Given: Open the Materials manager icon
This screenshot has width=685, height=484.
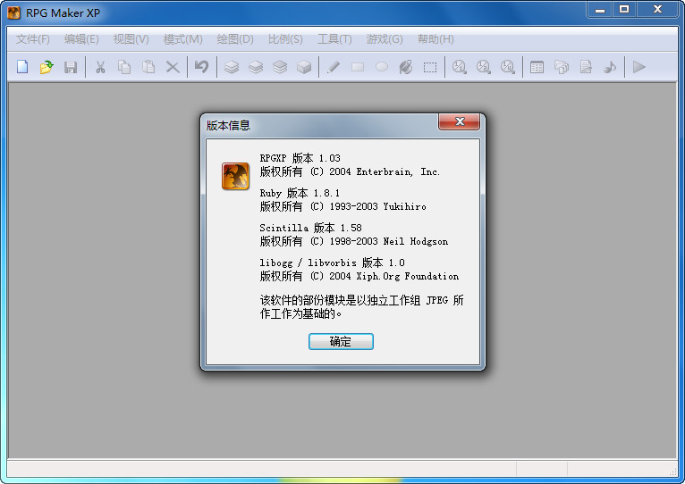Looking at the screenshot, I should click(x=562, y=67).
